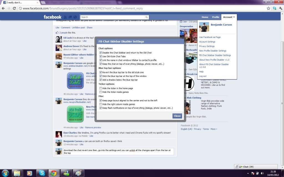Select Privacy Settings from Account menu
Viewport: 284px width, 177px height.
(x=207, y=46)
